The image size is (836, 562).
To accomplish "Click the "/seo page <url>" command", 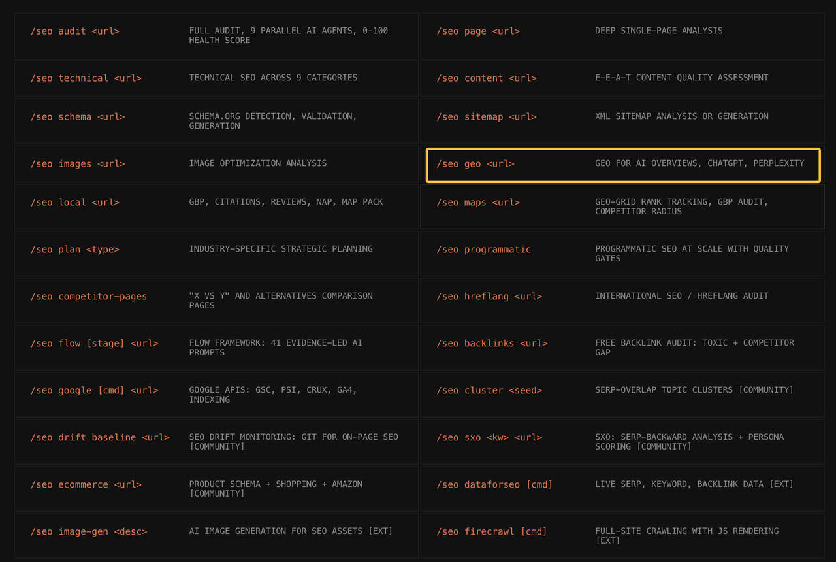I will [478, 31].
